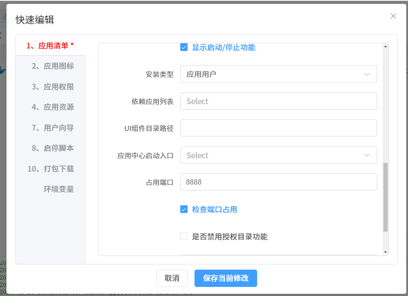The image size is (408, 296).
Task: Enable 是否禁用授权目录功能 checkbox
Action: [184, 236]
